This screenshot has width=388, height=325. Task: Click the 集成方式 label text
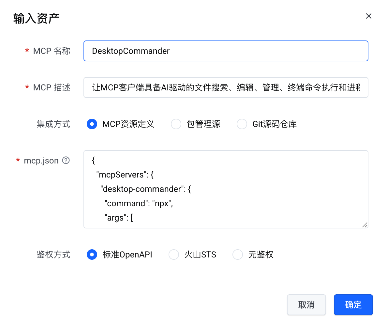tap(53, 124)
